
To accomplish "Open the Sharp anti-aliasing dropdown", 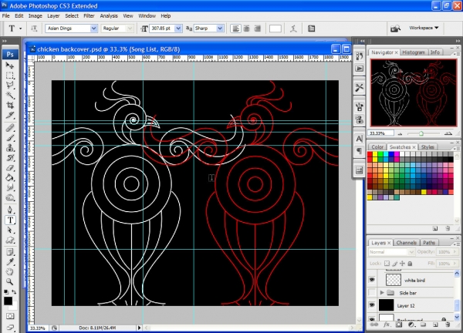I will [x=220, y=29].
